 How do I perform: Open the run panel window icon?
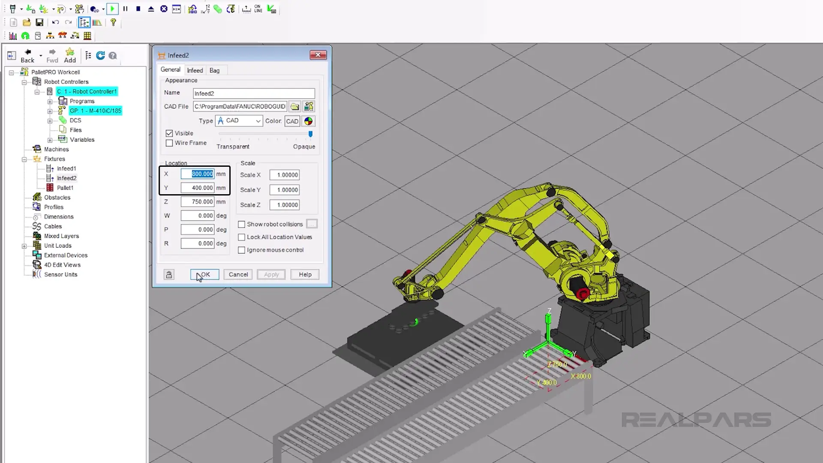(177, 9)
